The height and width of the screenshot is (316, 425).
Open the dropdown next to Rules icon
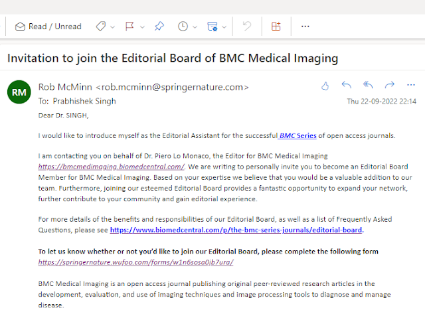(x=224, y=27)
